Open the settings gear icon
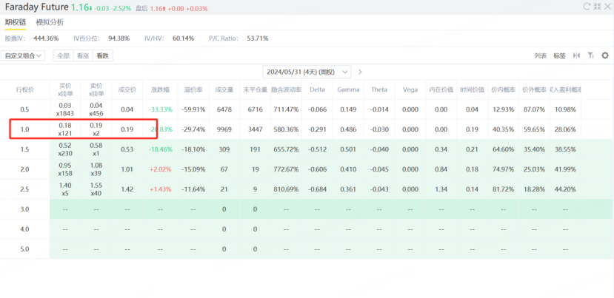This screenshot has width=614, height=298. click(605, 55)
